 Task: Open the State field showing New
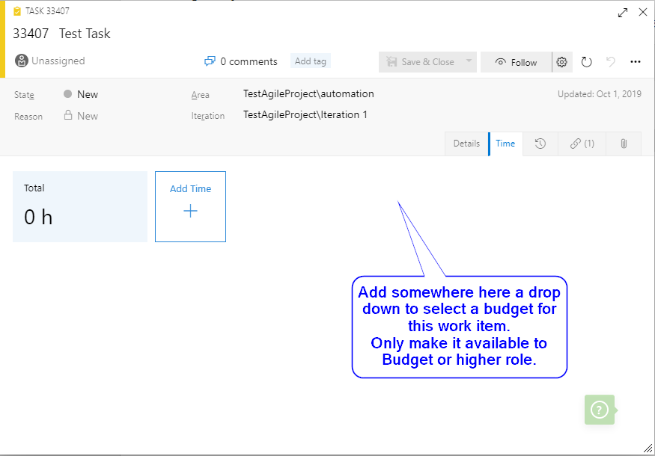tap(88, 94)
